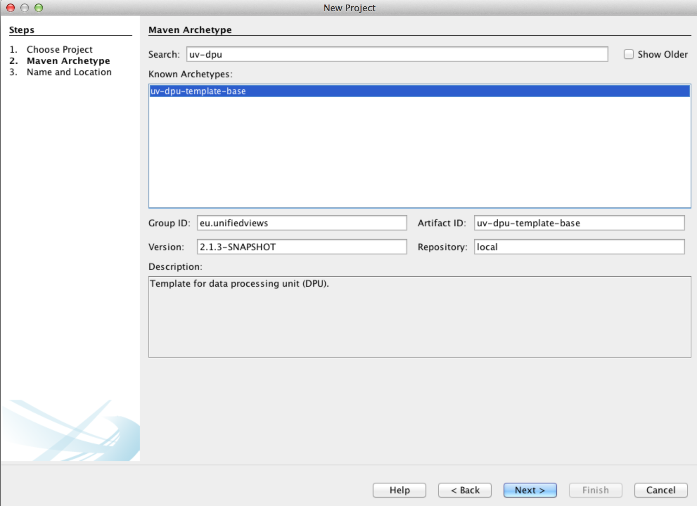Select uv-dpu-template-base in Known Archetypes list
Viewport: 697px width, 506px height.
(x=198, y=91)
